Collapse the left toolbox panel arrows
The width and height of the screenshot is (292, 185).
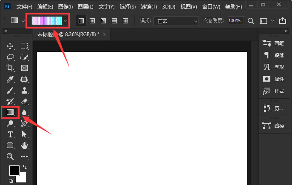click(6, 31)
